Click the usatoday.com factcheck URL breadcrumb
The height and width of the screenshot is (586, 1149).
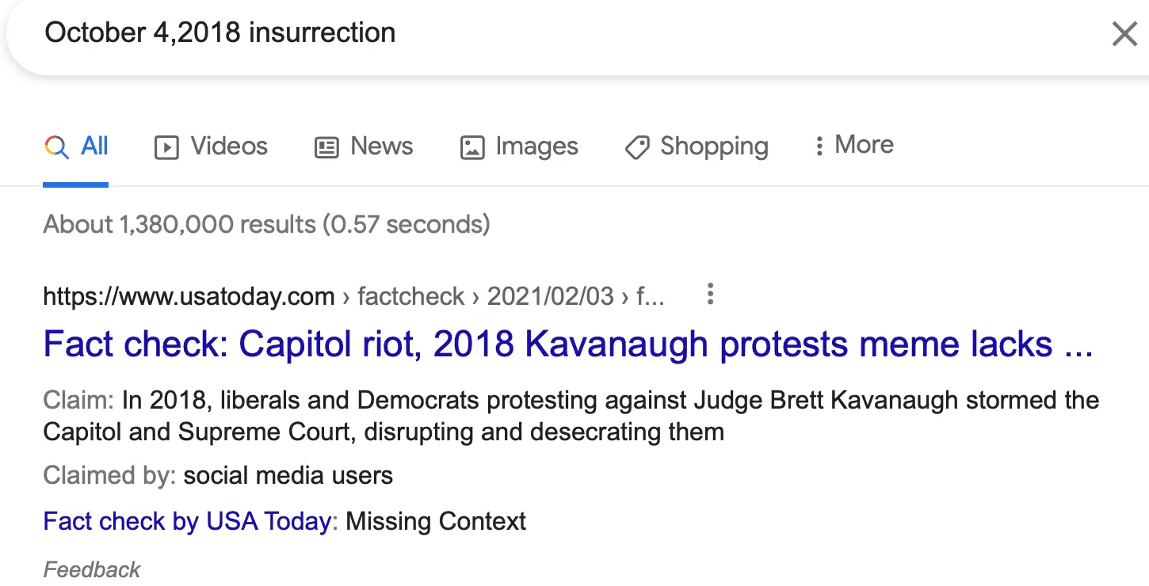tap(353, 296)
